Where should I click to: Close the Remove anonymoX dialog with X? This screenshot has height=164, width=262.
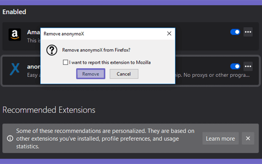pos(169,34)
